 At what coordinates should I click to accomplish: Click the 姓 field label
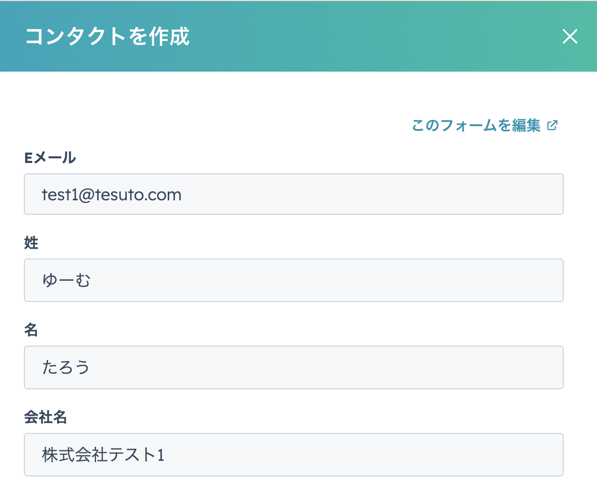pyautogui.click(x=31, y=243)
